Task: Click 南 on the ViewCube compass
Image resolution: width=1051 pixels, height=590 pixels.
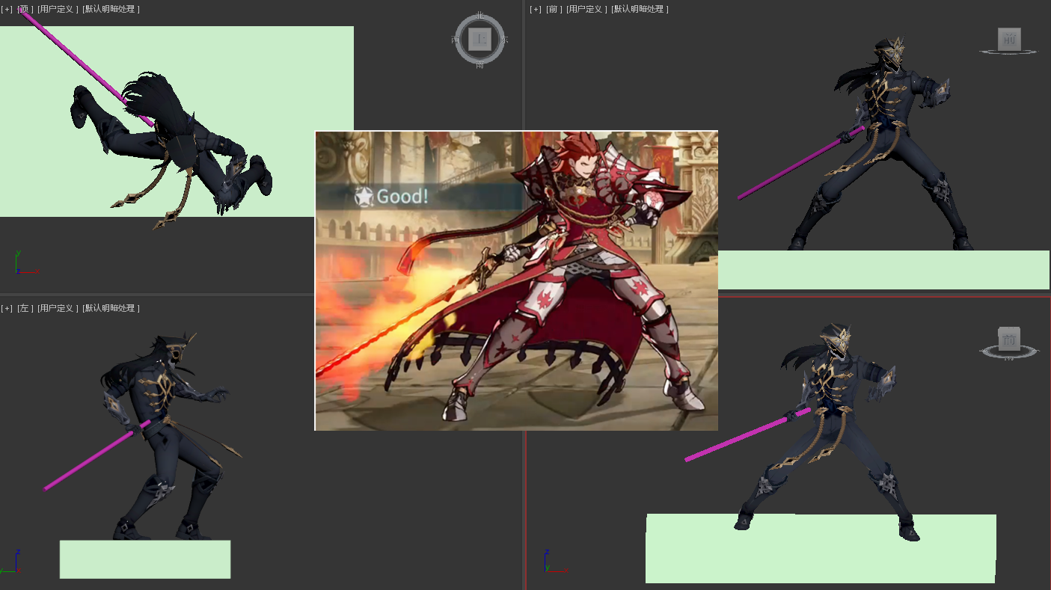Action: pos(479,64)
